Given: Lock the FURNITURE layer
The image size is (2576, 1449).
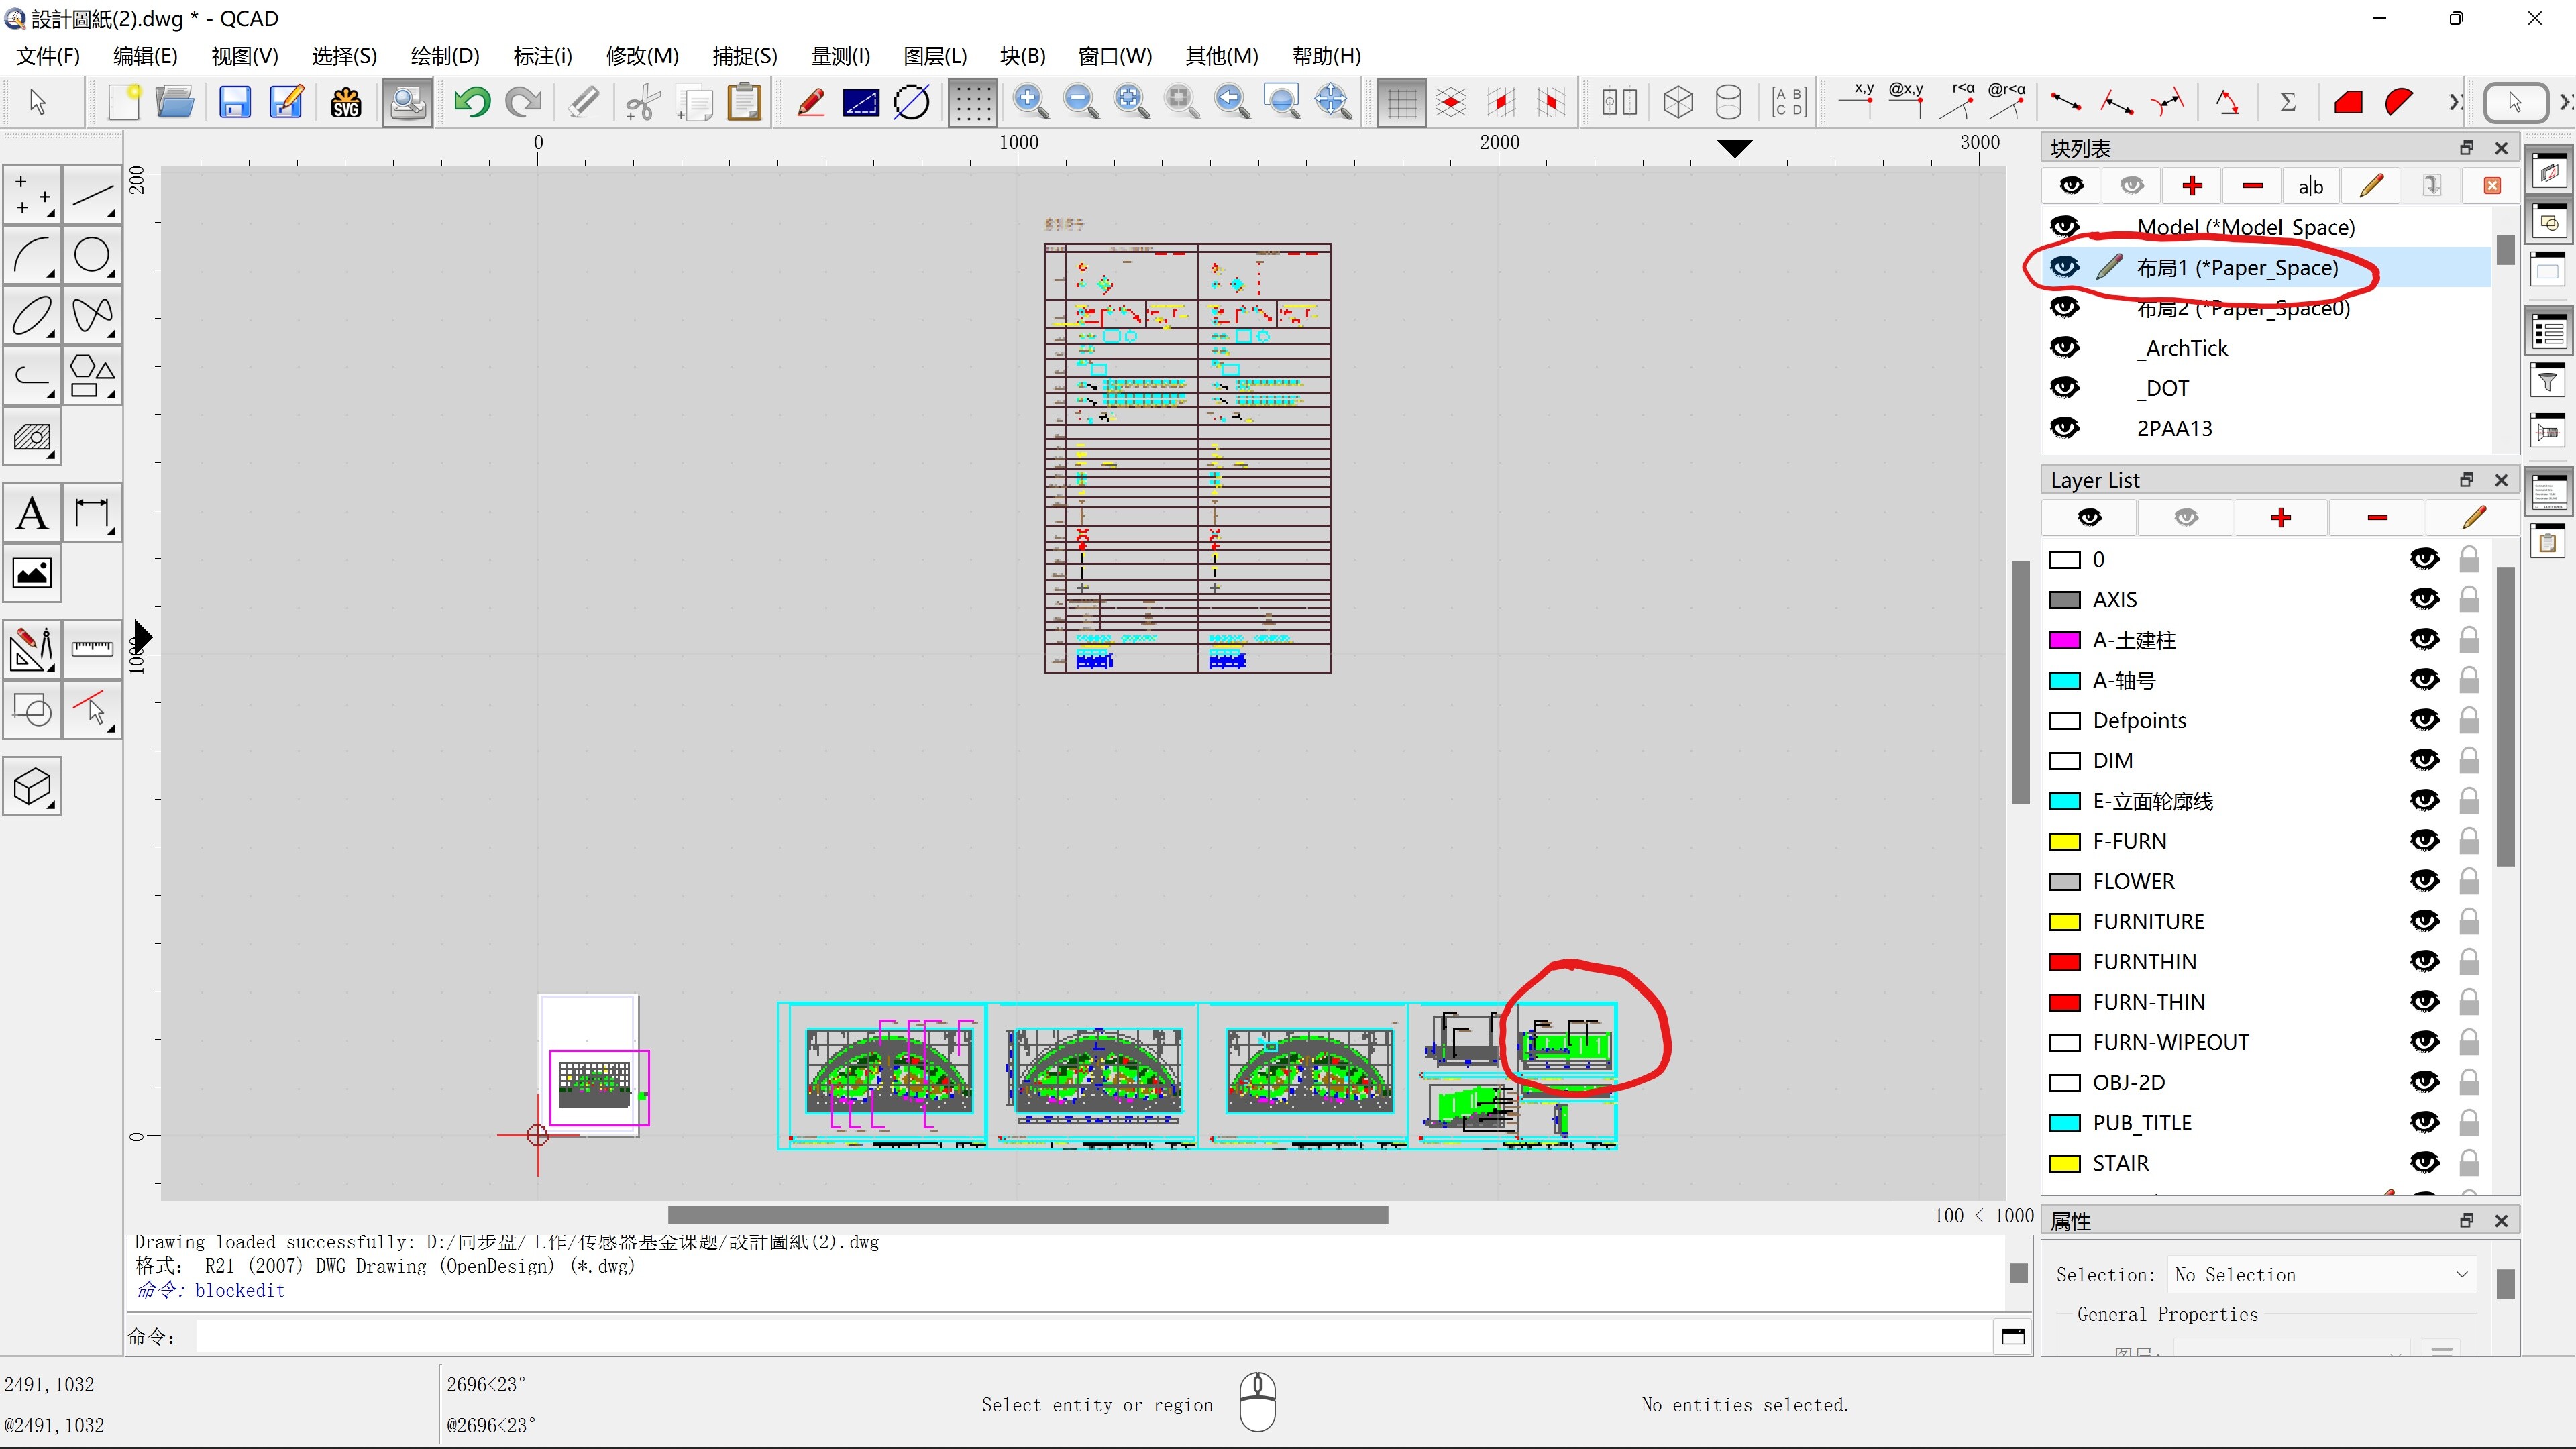Looking at the screenshot, I should (2469, 921).
